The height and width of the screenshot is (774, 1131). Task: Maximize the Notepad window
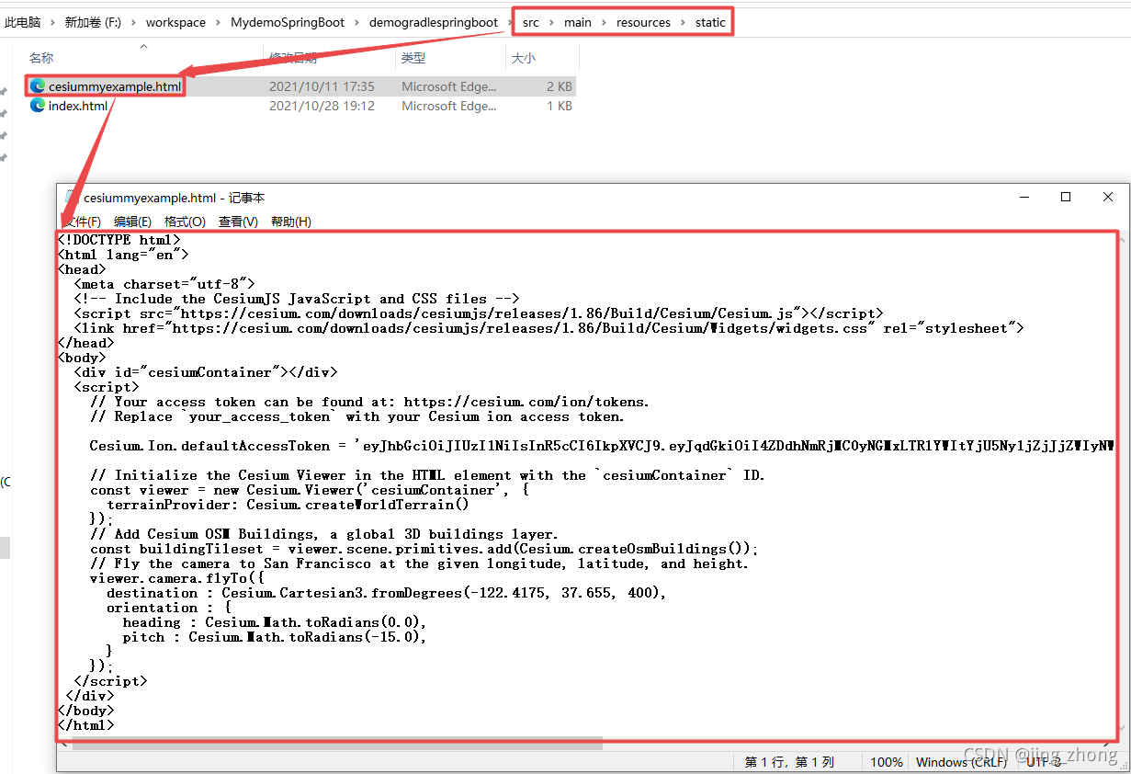(1066, 197)
